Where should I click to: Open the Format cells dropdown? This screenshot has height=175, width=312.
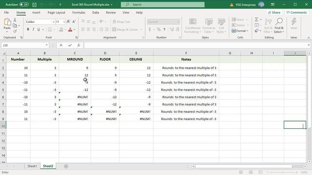(x=240, y=31)
